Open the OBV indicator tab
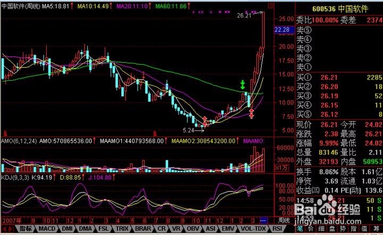This screenshot has width=383, height=235. (193, 229)
